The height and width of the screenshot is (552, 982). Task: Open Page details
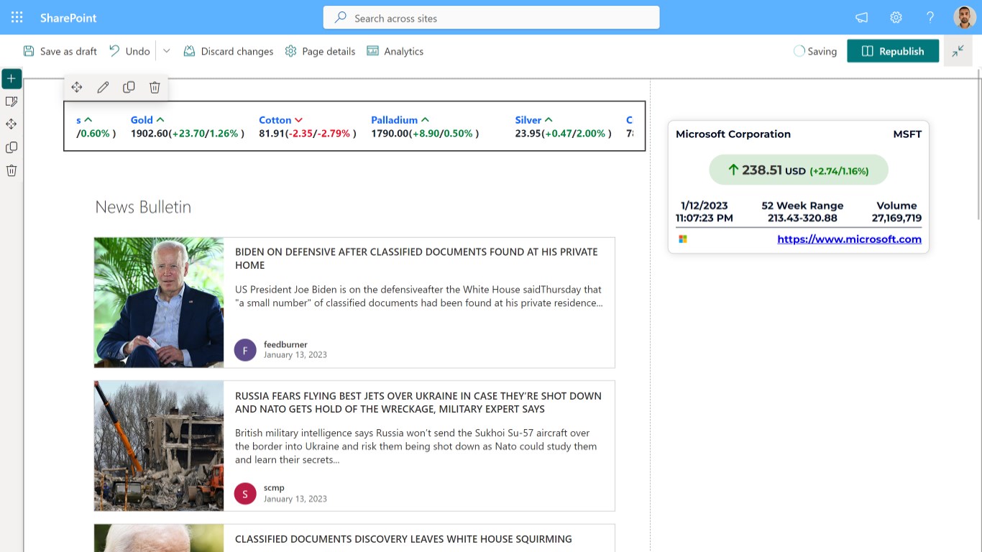click(320, 51)
